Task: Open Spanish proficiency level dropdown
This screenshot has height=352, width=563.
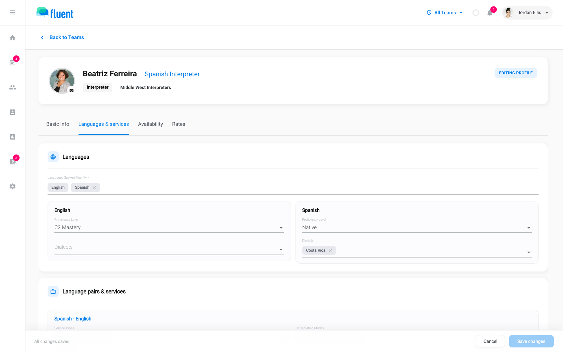Action: click(x=417, y=227)
